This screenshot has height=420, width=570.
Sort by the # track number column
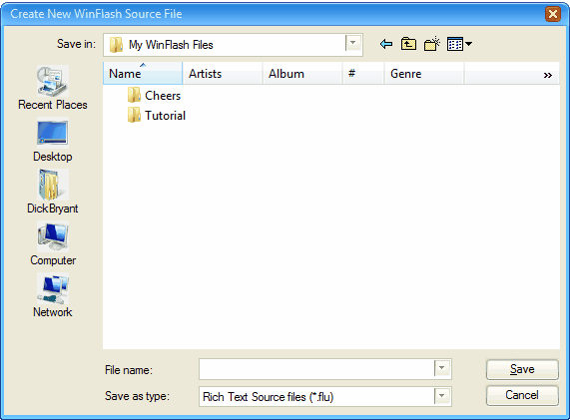click(x=363, y=74)
